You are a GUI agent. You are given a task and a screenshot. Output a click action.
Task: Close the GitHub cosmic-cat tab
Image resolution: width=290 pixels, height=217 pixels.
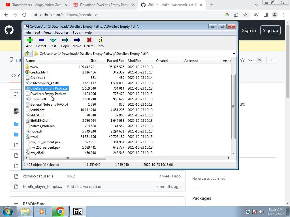point(201,5)
